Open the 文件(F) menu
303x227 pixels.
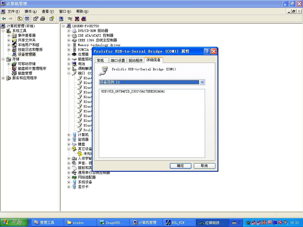(13, 12)
